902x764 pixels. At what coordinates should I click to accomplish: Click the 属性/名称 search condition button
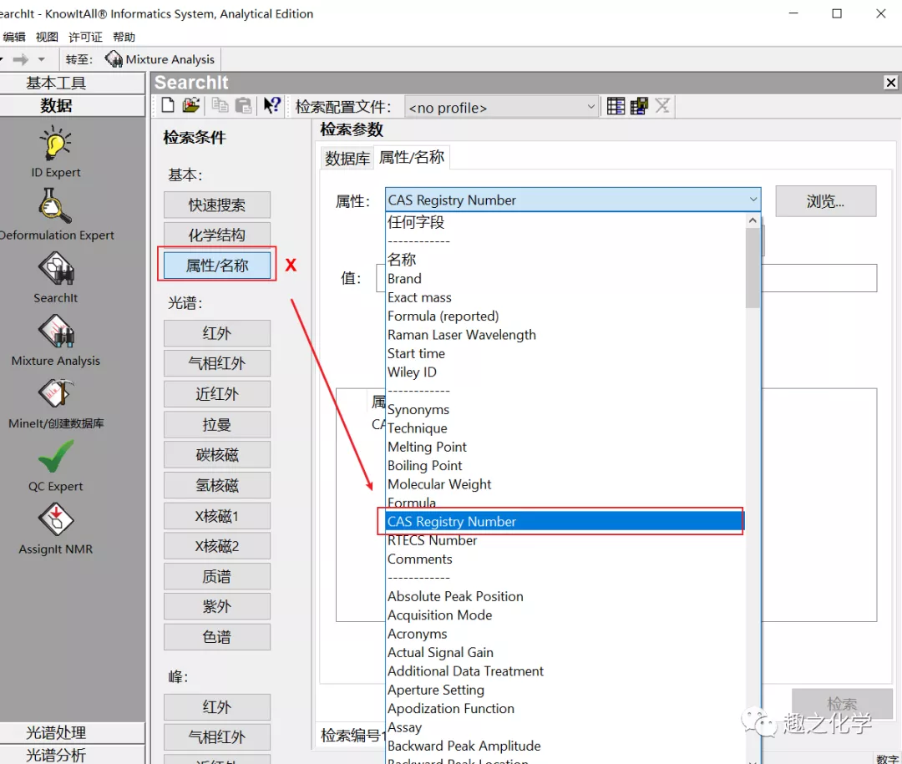217,266
